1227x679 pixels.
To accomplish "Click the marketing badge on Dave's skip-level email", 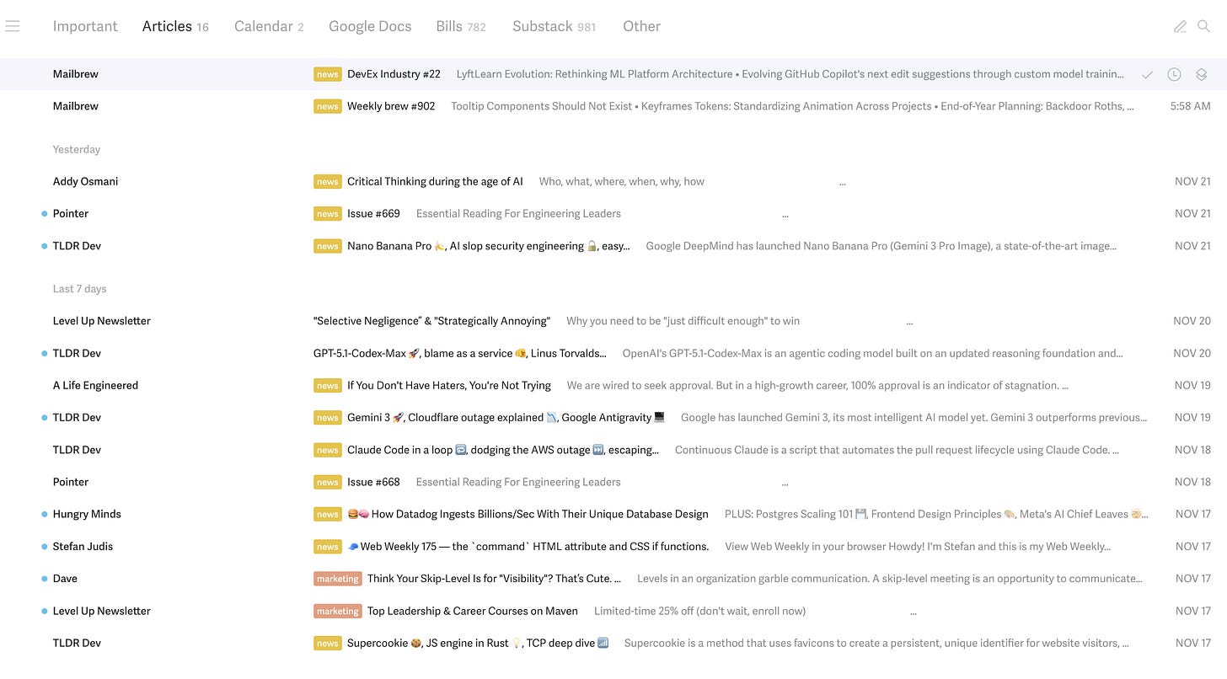I will pyautogui.click(x=337, y=578).
